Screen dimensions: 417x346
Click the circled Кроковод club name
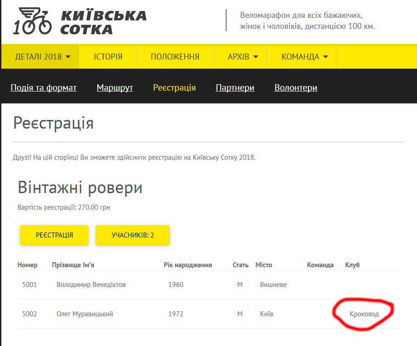(364, 314)
